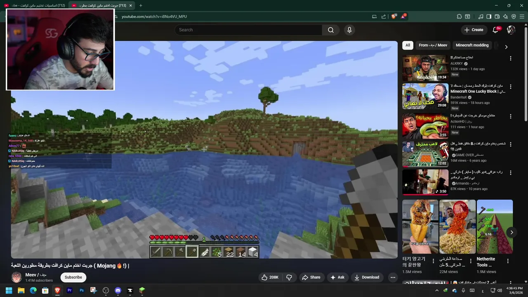Click the install app icon in address bar
The height and width of the screenshot is (297, 528).
point(374,16)
